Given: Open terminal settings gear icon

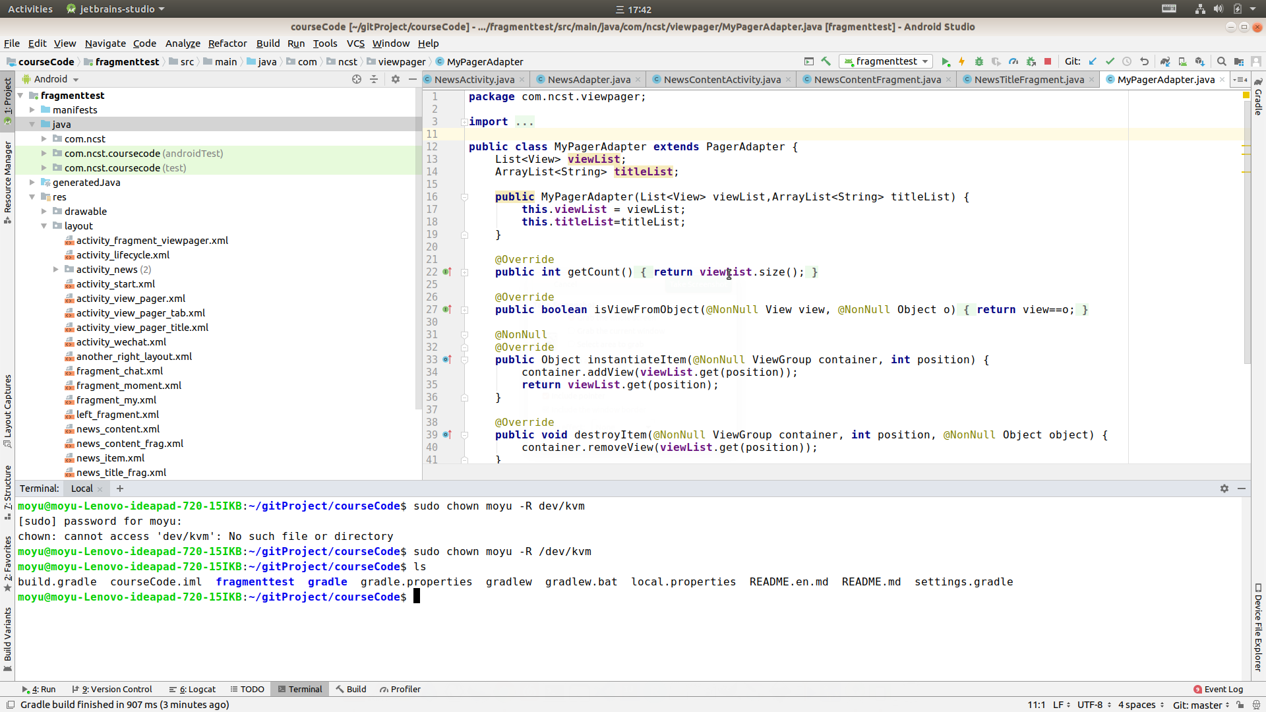Looking at the screenshot, I should coord(1224,489).
